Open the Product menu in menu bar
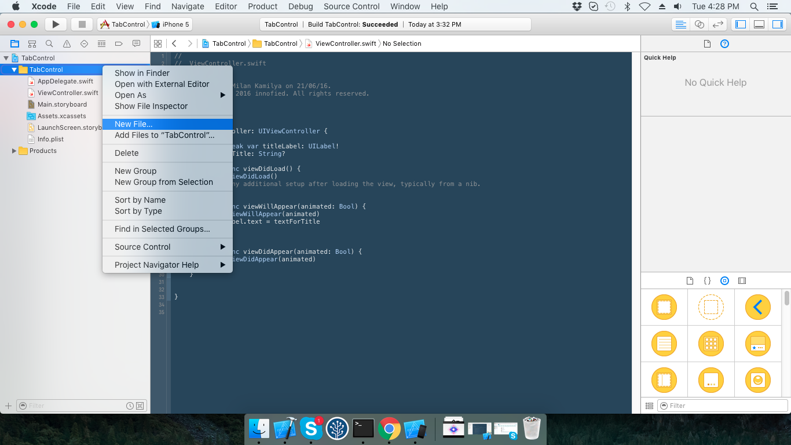The width and height of the screenshot is (791, 445). 262,6
